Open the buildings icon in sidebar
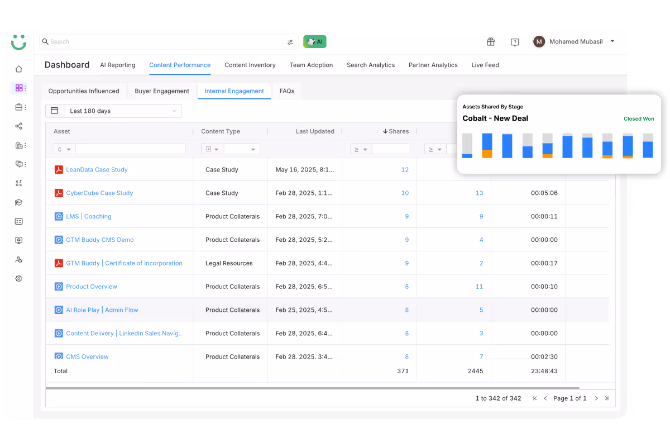Viewport: 670px width, 447px height. pos(18,145)
